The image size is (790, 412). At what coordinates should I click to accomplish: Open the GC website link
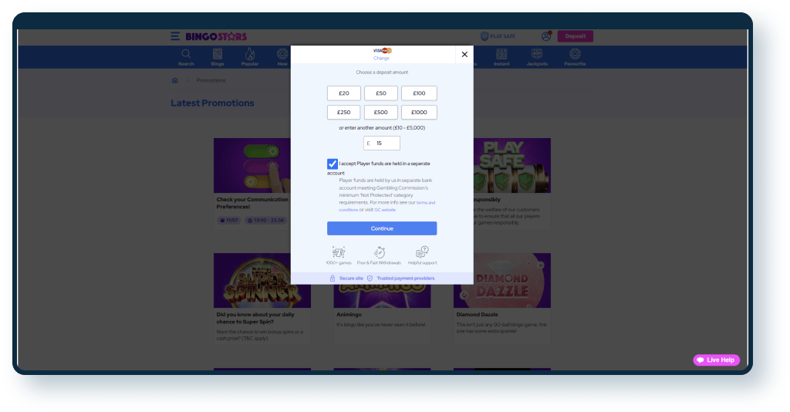point(385,210)
